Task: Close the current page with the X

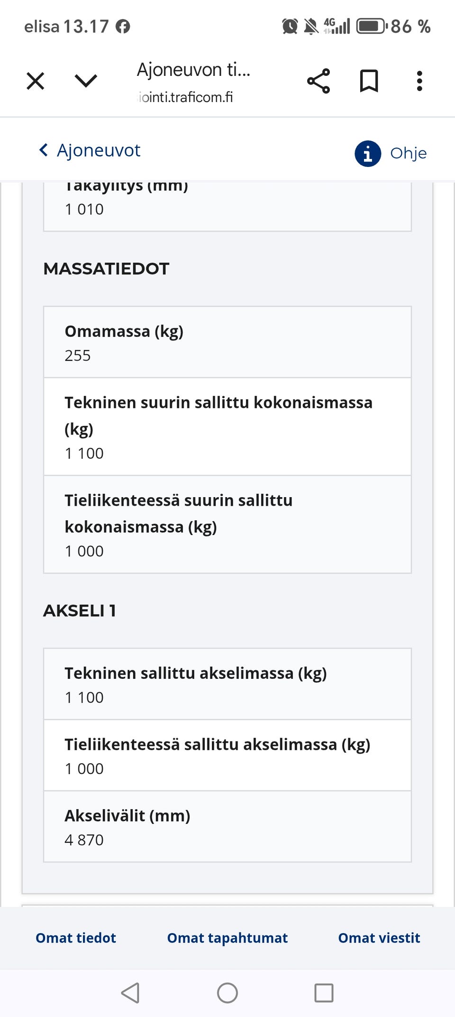Action: point(35,81)
